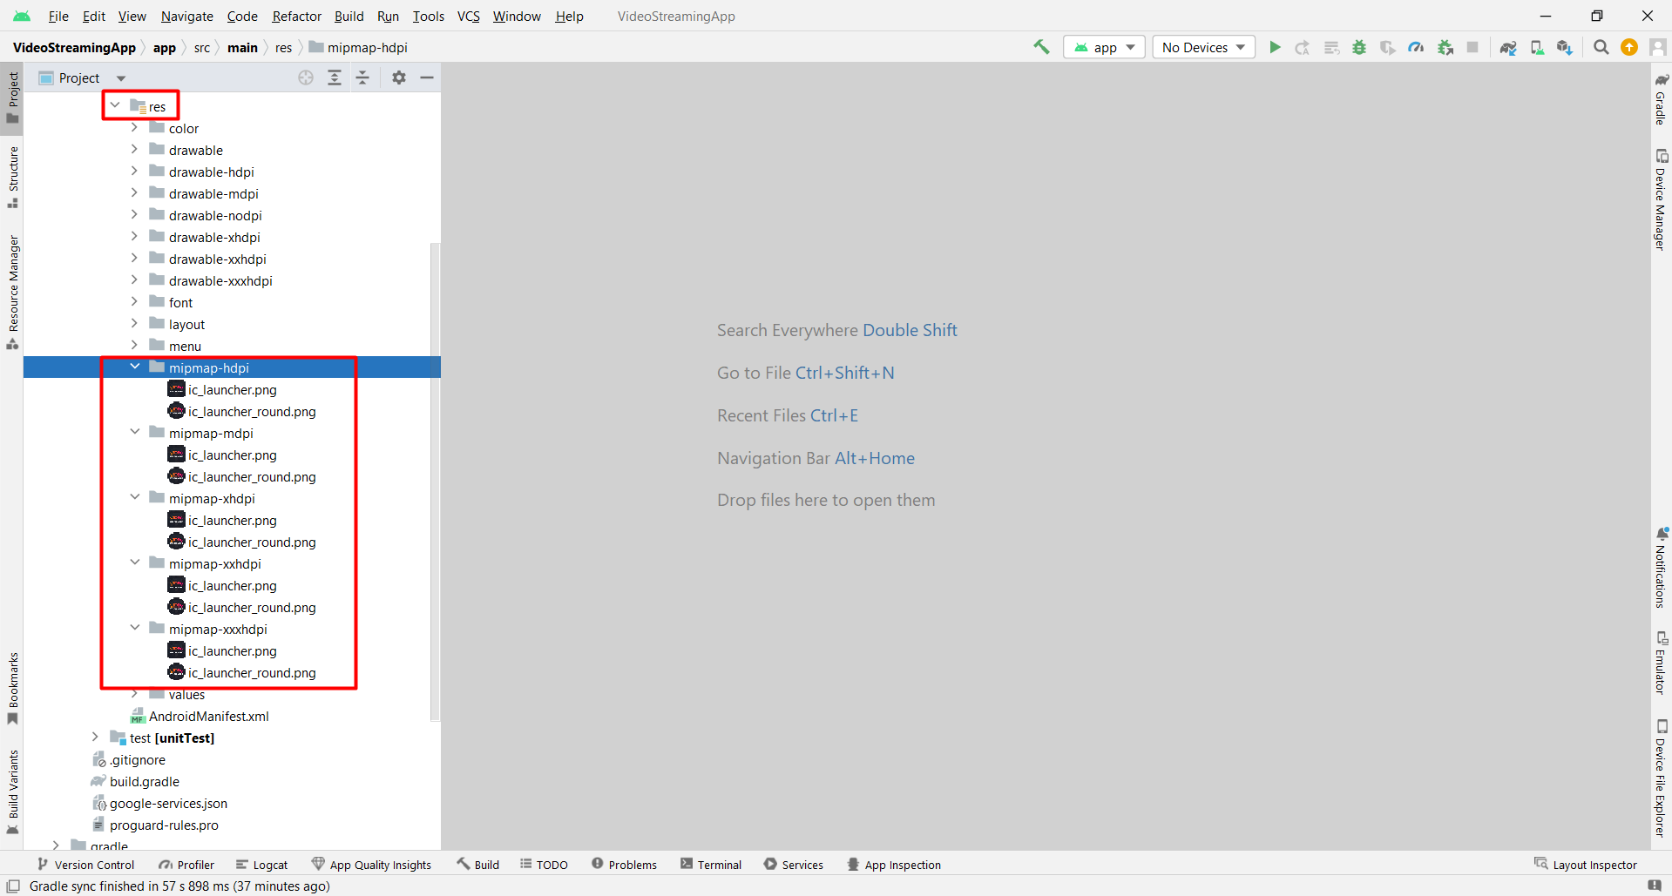Open the VCS menu
Viewport: 1672px width, 896px height.
[x=469, y=16]
